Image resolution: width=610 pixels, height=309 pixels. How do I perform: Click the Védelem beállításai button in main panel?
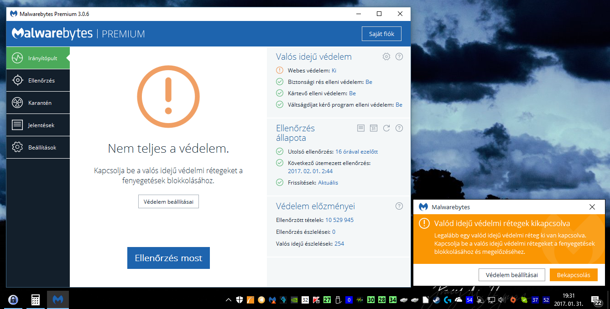pyautogui.click(x=168, y=201)
